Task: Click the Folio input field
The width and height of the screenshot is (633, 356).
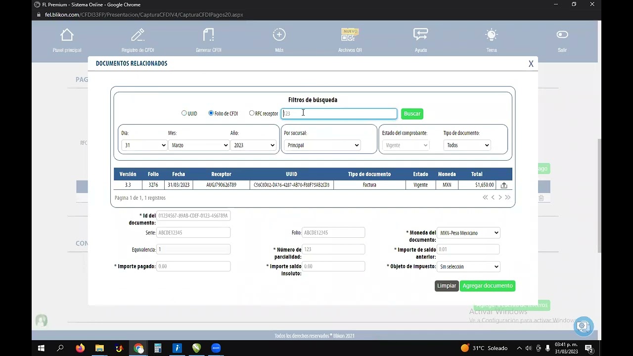Action: pos(333,232)
